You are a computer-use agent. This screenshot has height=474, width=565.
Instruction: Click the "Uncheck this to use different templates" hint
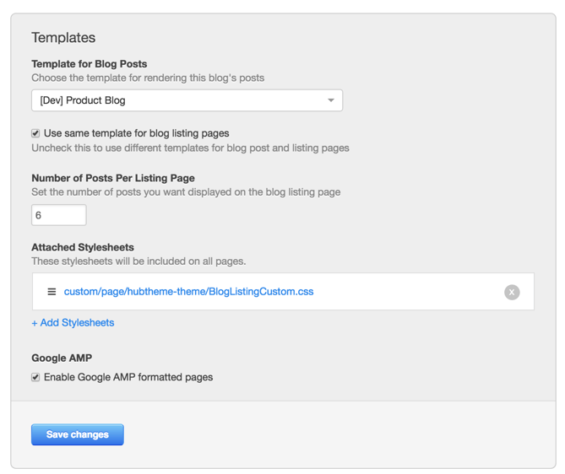click(x=190, y=148)
